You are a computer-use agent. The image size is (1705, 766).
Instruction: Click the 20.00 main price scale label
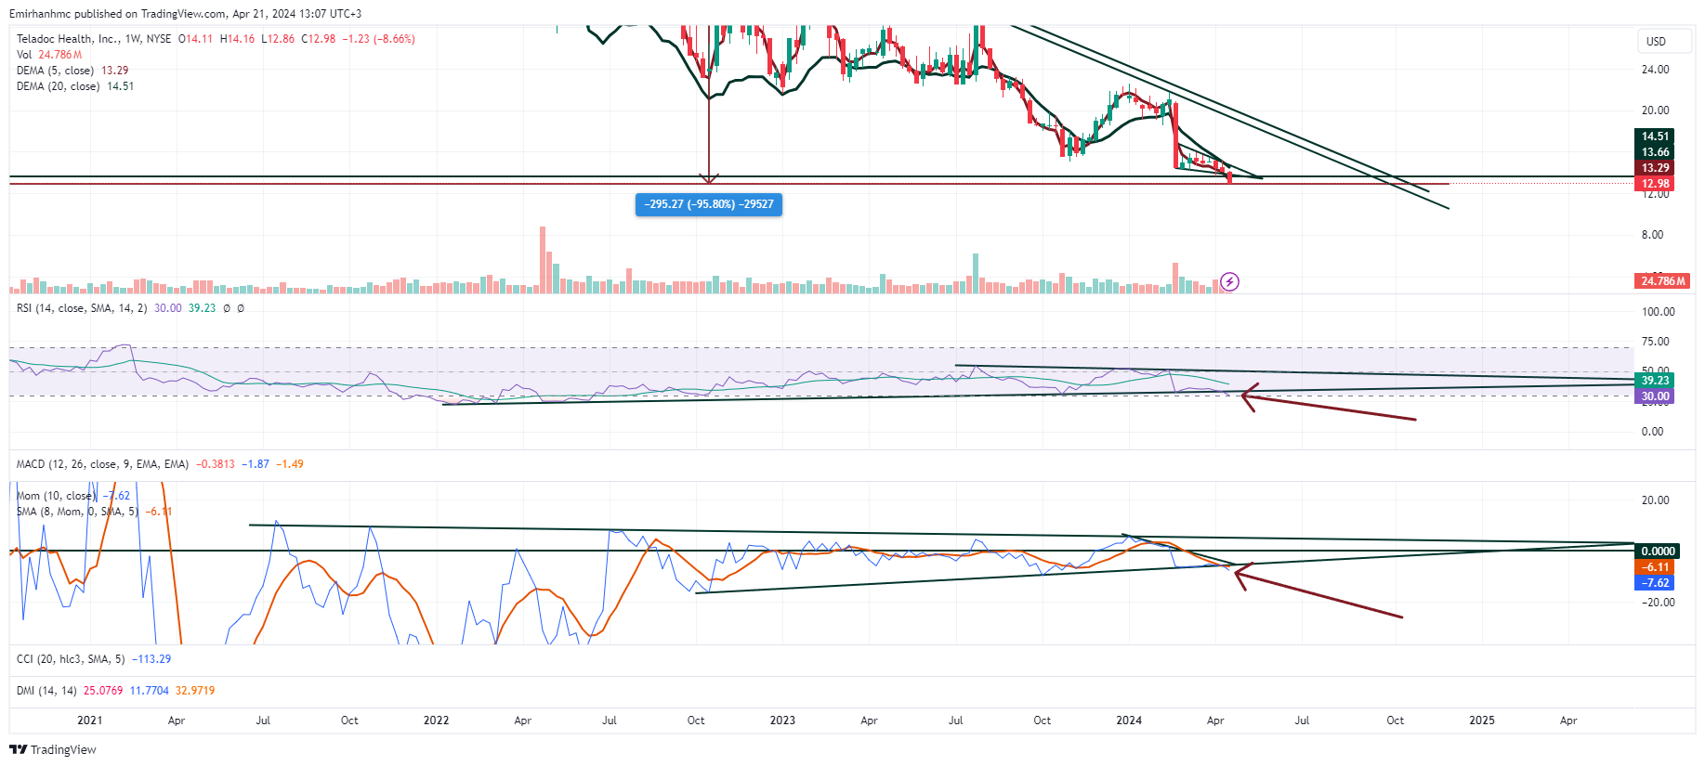pyautogui.click(x=1655, y=110)
